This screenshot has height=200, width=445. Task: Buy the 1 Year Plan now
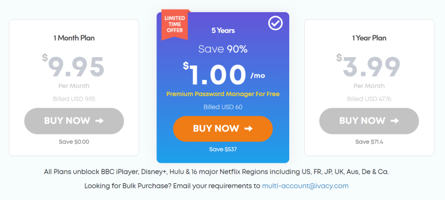pyautogui.click(x=369, y=121)
